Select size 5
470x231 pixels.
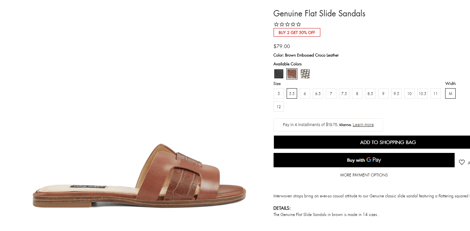pos(279,93)
